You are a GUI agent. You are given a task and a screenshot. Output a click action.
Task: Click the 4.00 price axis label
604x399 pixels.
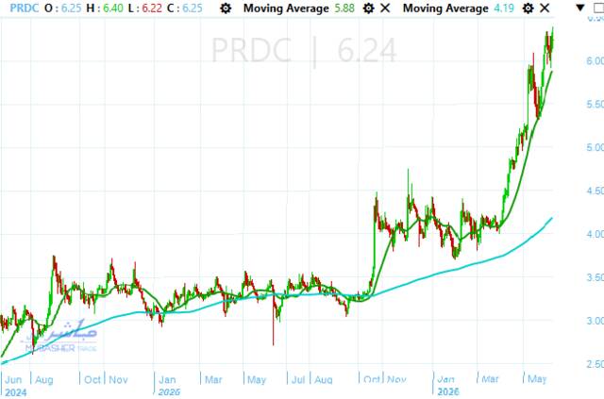pyautogui.click(x=595, y=234)
